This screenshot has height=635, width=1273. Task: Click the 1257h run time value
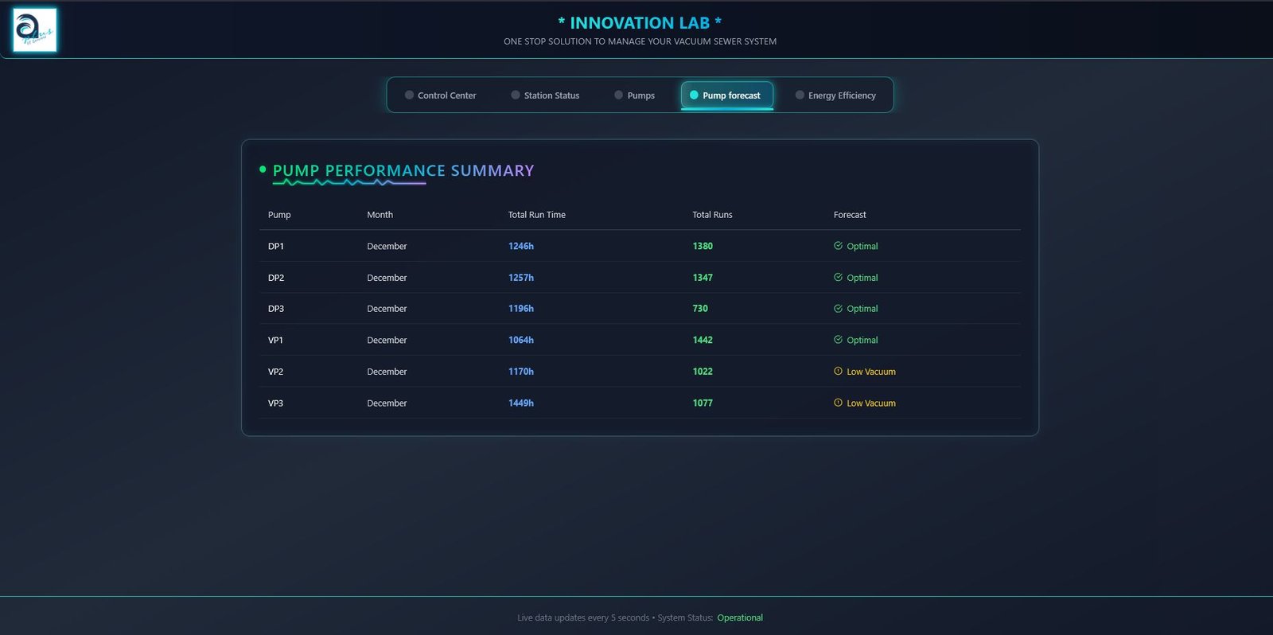click(x=521, y=278)
